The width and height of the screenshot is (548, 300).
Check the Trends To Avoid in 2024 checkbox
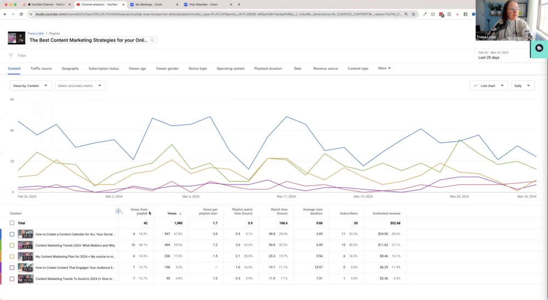tap(12, 279)
